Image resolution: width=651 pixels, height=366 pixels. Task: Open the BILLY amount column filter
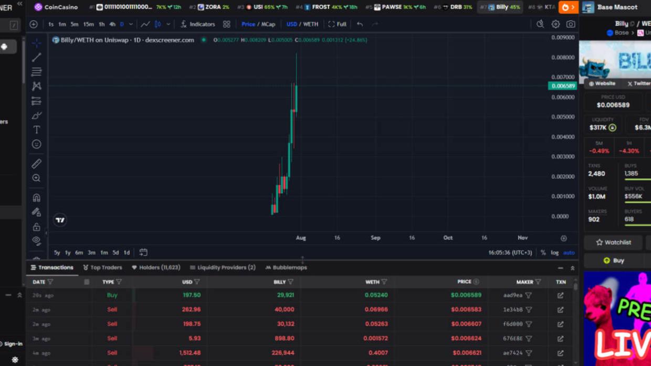click(290, 282)
